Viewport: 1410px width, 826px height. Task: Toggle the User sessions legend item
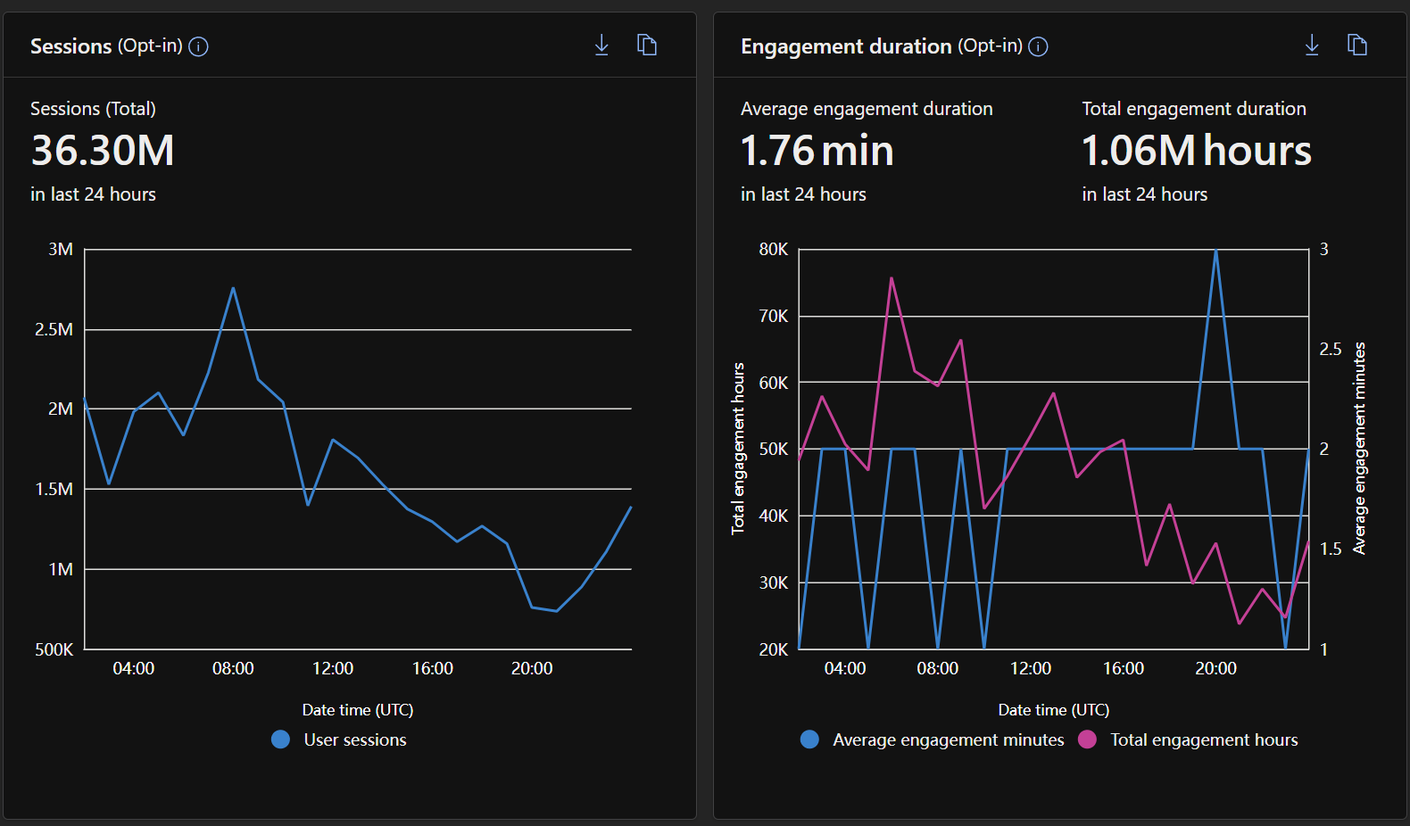(x=339, y=739)
